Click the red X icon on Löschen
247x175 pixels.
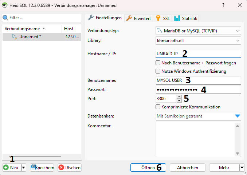(x=61, y=167)
